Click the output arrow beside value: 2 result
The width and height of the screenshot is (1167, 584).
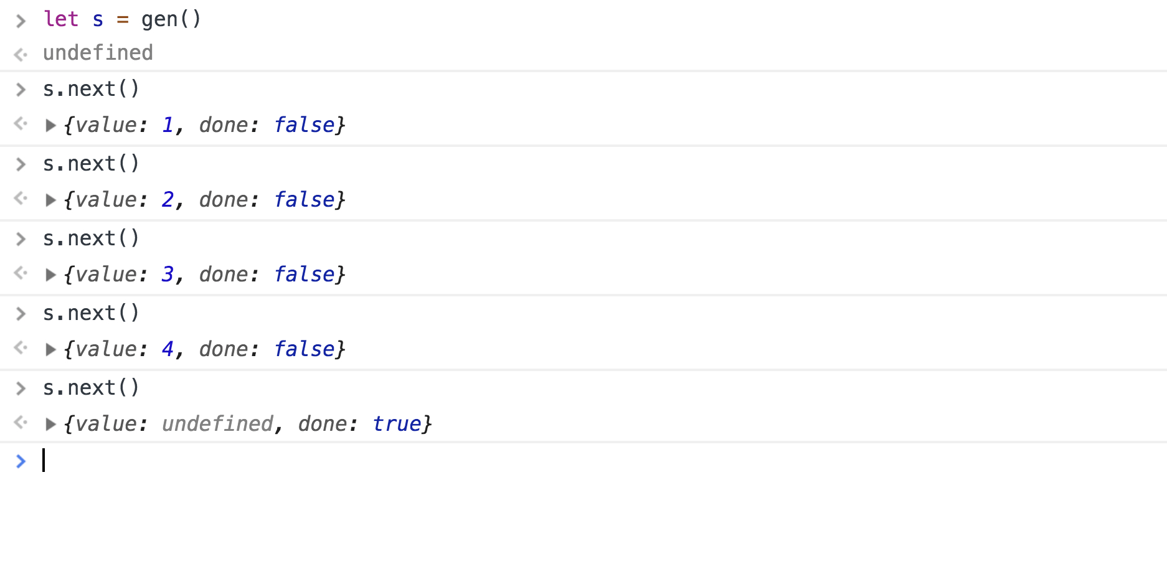click(x=21, y=198)
